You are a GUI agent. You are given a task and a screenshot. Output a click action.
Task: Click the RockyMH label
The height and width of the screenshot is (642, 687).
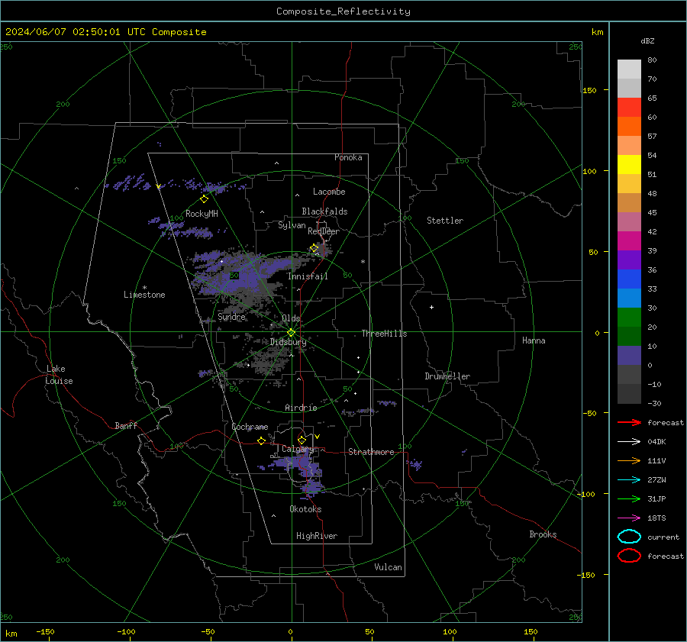tap(202, 214)
